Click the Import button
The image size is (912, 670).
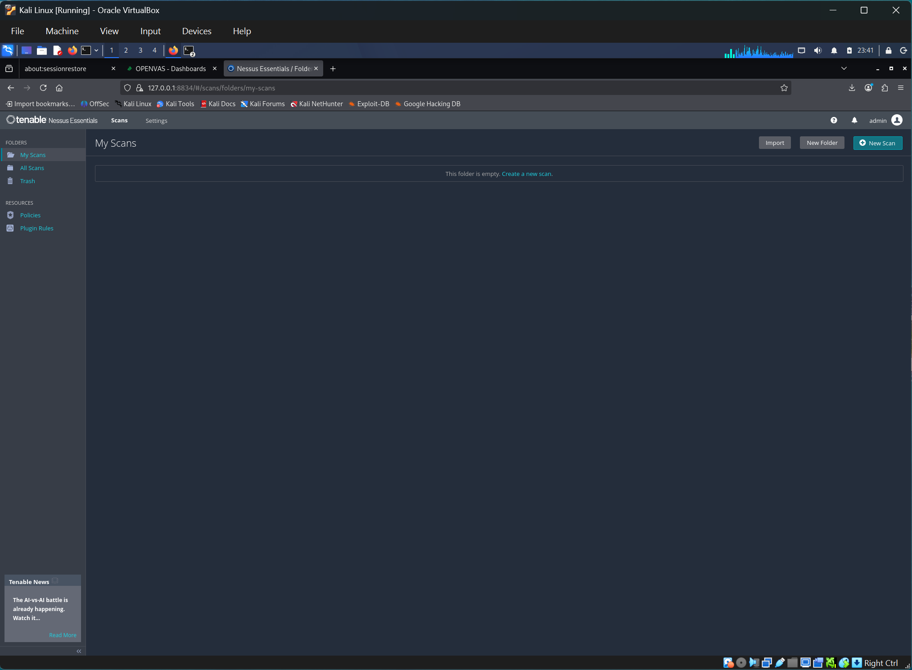775,143
